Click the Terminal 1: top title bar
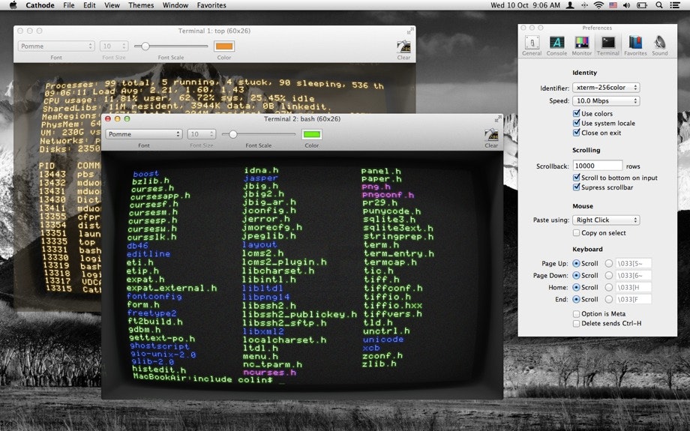This screenshot has width=690, height=431. coord(214,31)
